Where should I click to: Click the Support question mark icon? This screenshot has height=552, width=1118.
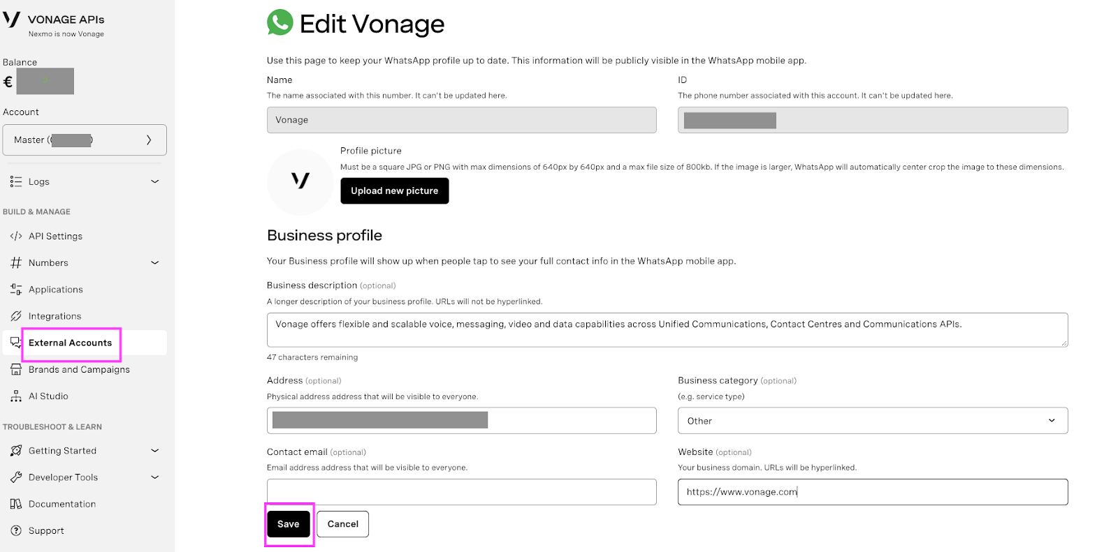[x=16, y=530]
